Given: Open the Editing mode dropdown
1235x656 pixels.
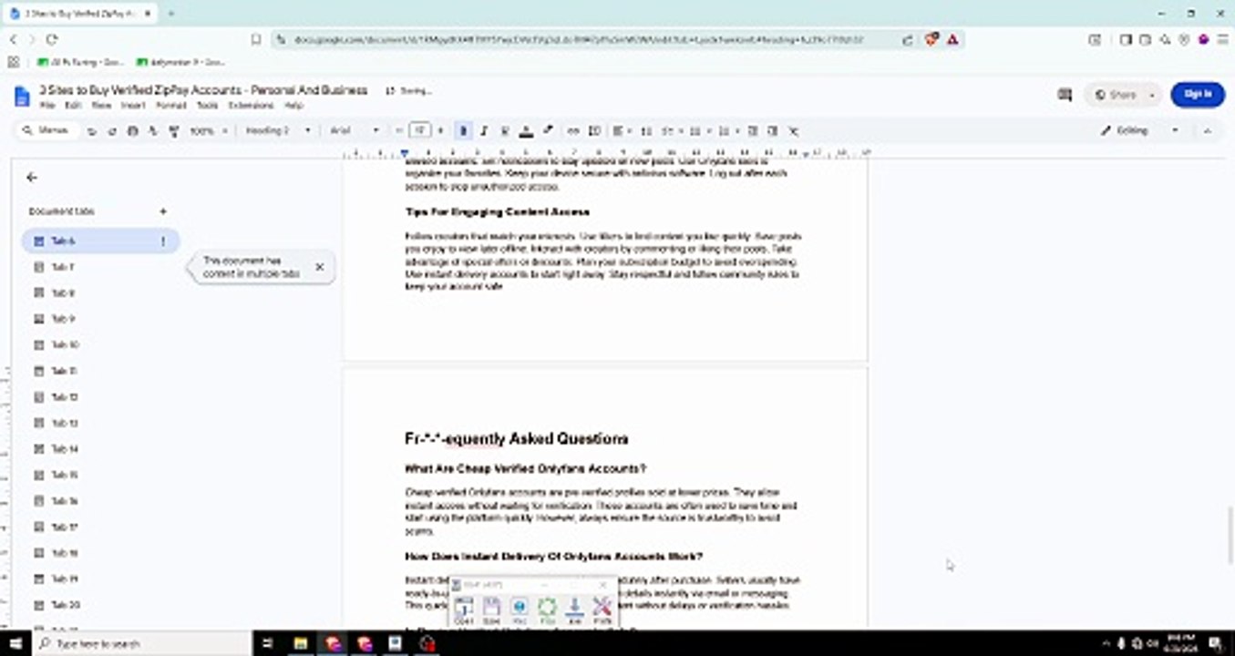Looking at the screenshot, I should pos(1139,131).
